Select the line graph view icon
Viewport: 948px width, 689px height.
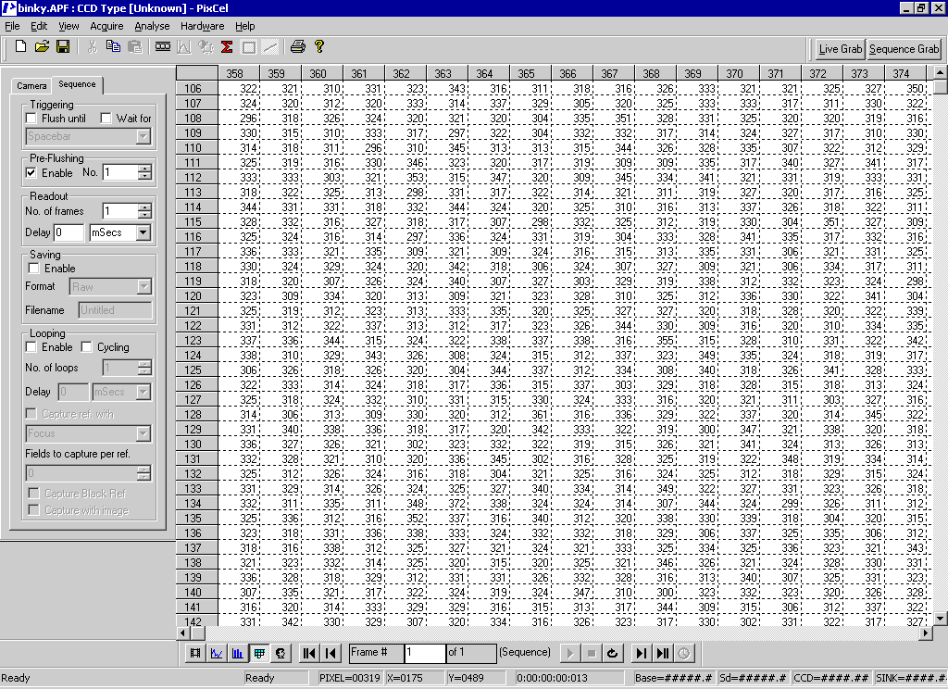(218, 653)
